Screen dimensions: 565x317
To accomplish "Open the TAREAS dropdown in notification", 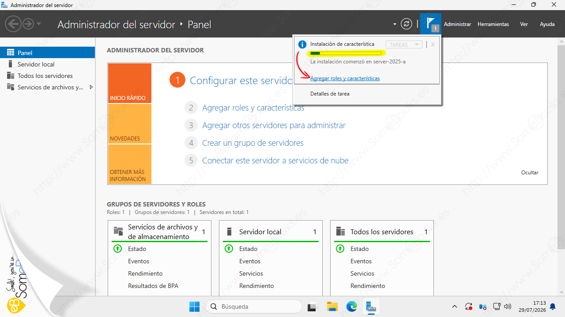I will click(x=403, y=44).
